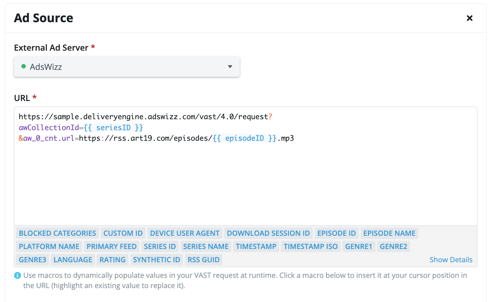Insert the PLATFORM NAME macro
Screen dimensions: 496x302
pos(49,246)
